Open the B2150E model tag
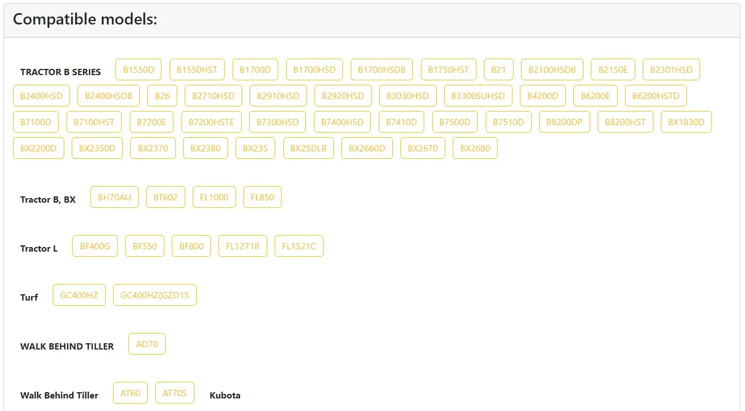The image size is (745, 411). click(x=613, y=69)
